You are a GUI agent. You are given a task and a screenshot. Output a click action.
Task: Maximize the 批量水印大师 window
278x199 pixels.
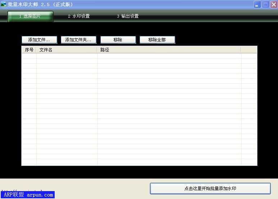(265, 5)
